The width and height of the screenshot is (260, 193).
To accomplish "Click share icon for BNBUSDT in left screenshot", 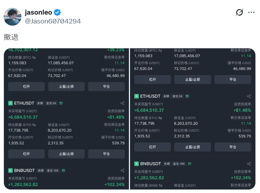I will coord(123,171).
